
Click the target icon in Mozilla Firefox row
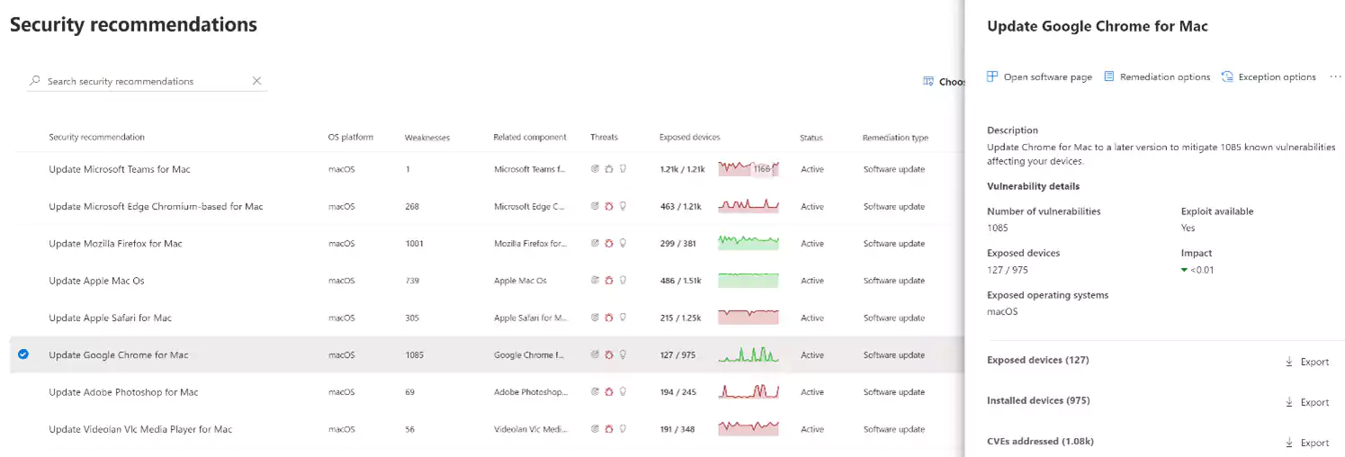(x=595, y=243)
